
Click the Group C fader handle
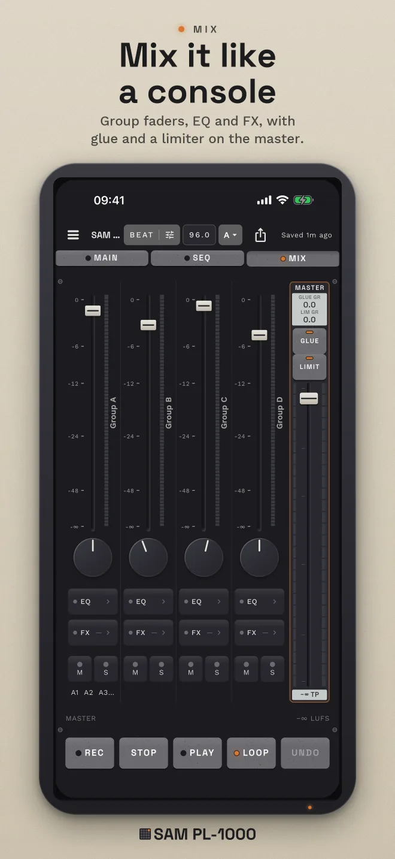pyautogui.click(x=204, y=306)
